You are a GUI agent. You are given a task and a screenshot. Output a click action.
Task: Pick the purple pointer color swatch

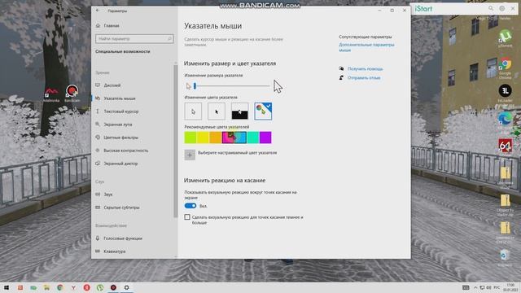265,138
